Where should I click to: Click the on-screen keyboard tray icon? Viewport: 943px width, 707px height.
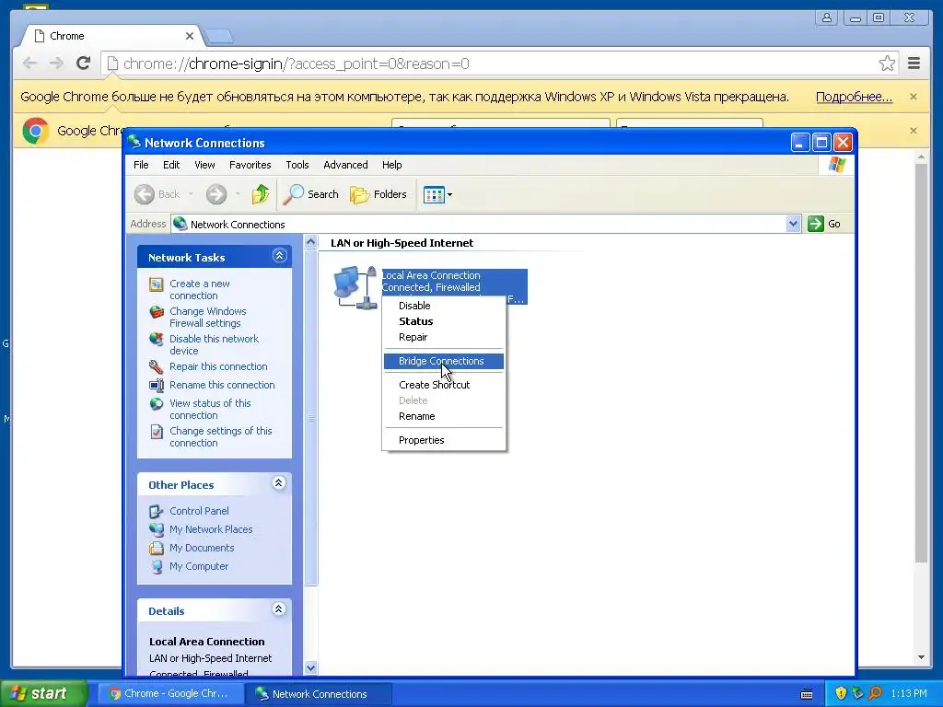tap(807, 694)
